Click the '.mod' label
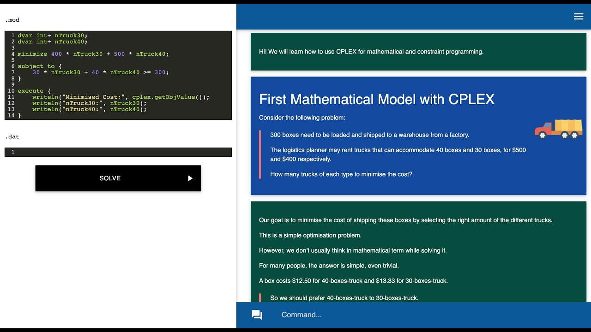Viewport: 591px width, 332px height. tap(12, 20)
